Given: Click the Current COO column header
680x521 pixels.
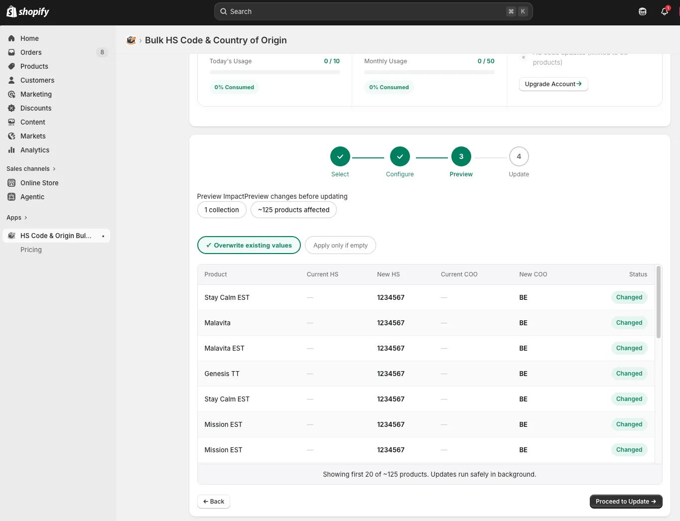Looking at the screenshot, I should pyautogui.click(x=459, y=274).
